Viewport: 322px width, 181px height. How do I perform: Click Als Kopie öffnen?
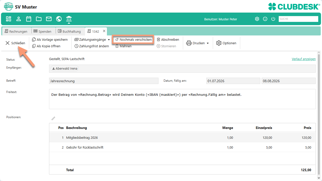[x=46, y=46]
